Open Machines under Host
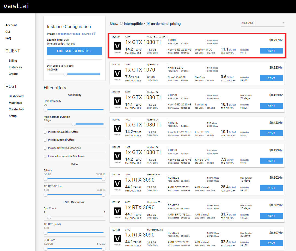 15,103
